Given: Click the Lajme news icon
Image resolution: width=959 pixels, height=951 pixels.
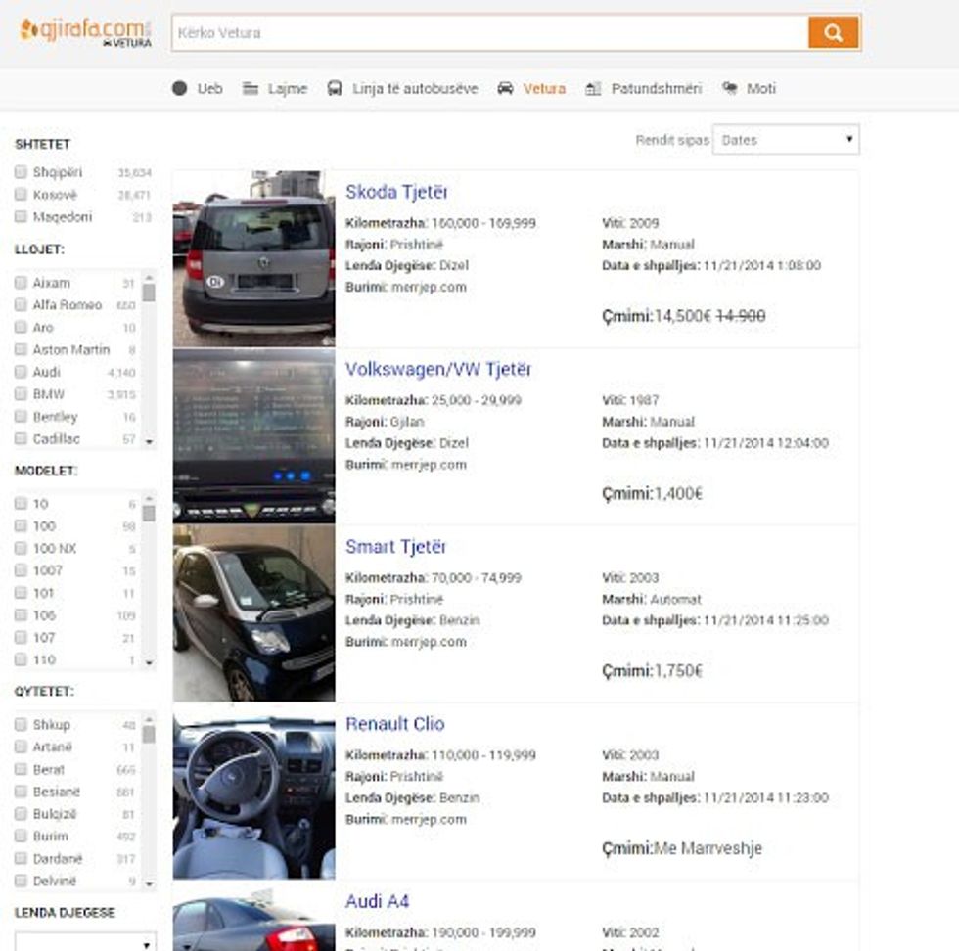Looking at the screenshot, I should coord(251,89).
